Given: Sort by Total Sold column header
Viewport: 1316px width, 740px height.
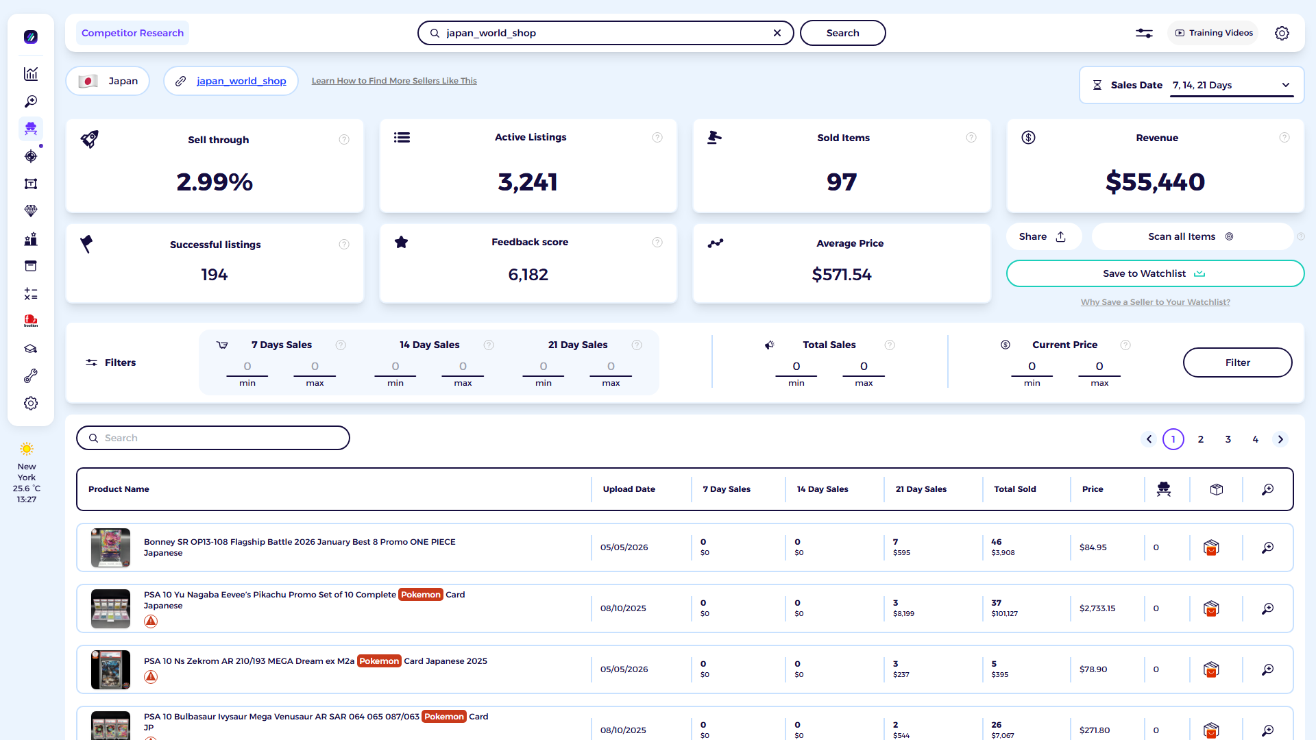Looking at the screenshot, I should click(x=1015, y=489).
